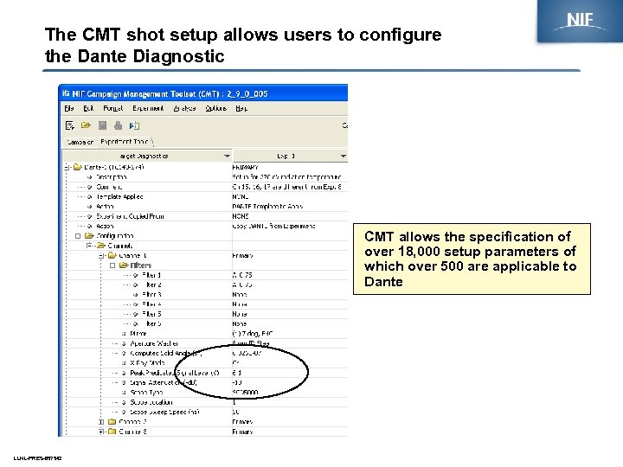Click the open folder toolbar icon
This screenshot has width=623, height=467.
click(86, 125)
